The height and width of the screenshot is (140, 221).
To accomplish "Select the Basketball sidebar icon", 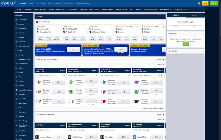I will coord(16,42).
